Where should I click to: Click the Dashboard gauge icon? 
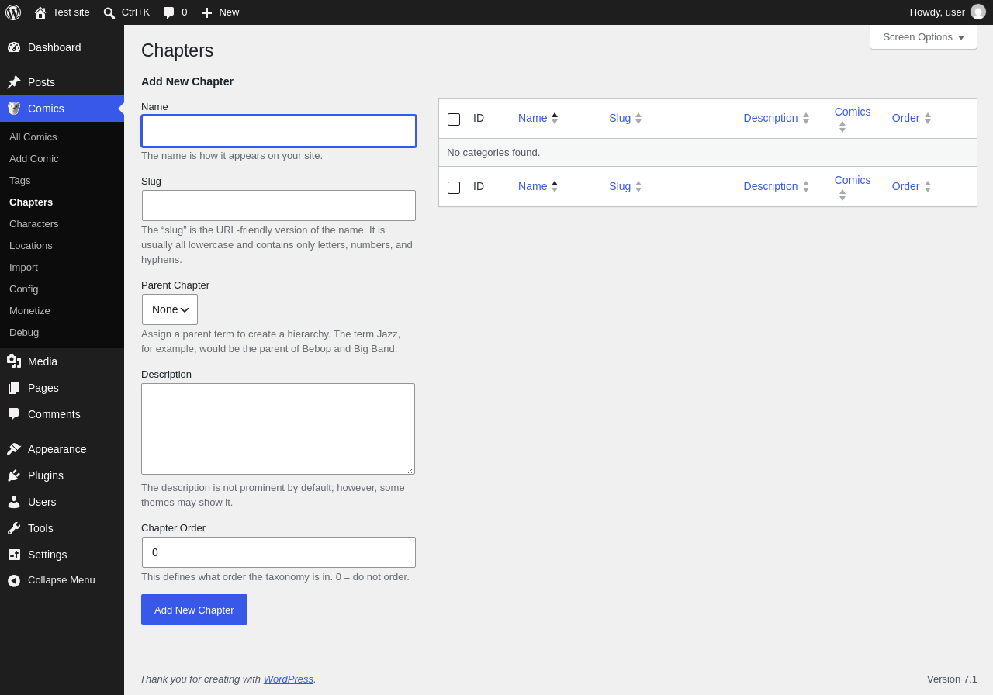[14, 47]
